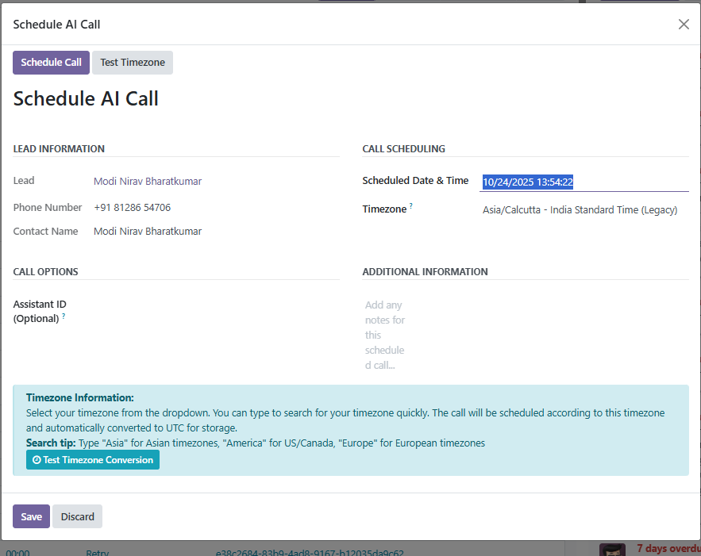This screenshot has width=701, height=556.
Task: Open the Timezone dropdown Asia/Calcutta
Action: pos(584,210)
